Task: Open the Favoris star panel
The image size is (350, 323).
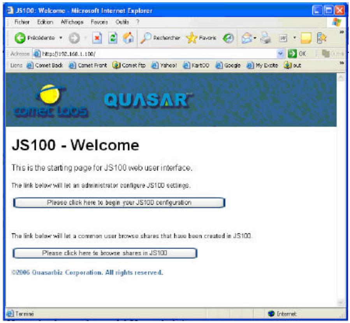Action: pos(201,38)
